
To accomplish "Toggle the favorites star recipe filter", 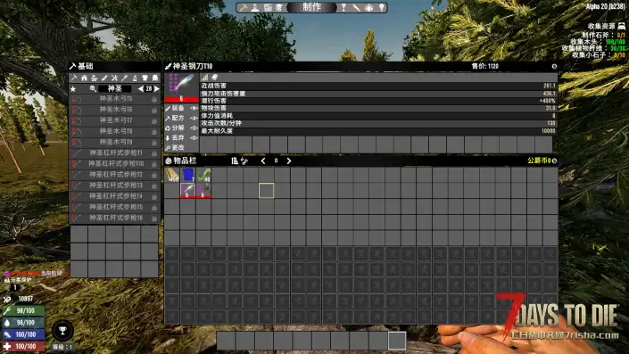I will click(x=73, y=88).
